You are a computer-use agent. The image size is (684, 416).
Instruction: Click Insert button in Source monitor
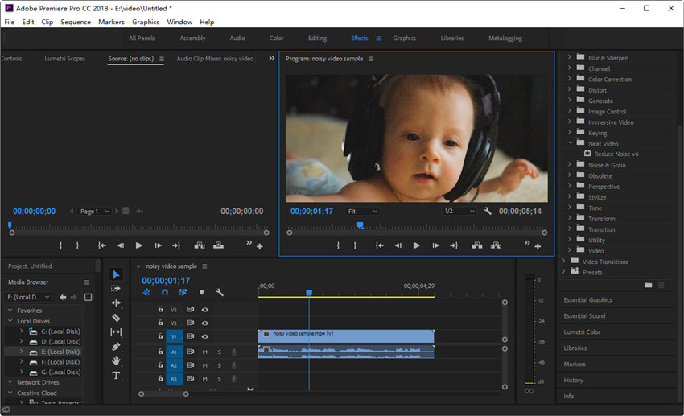point(200,245)
